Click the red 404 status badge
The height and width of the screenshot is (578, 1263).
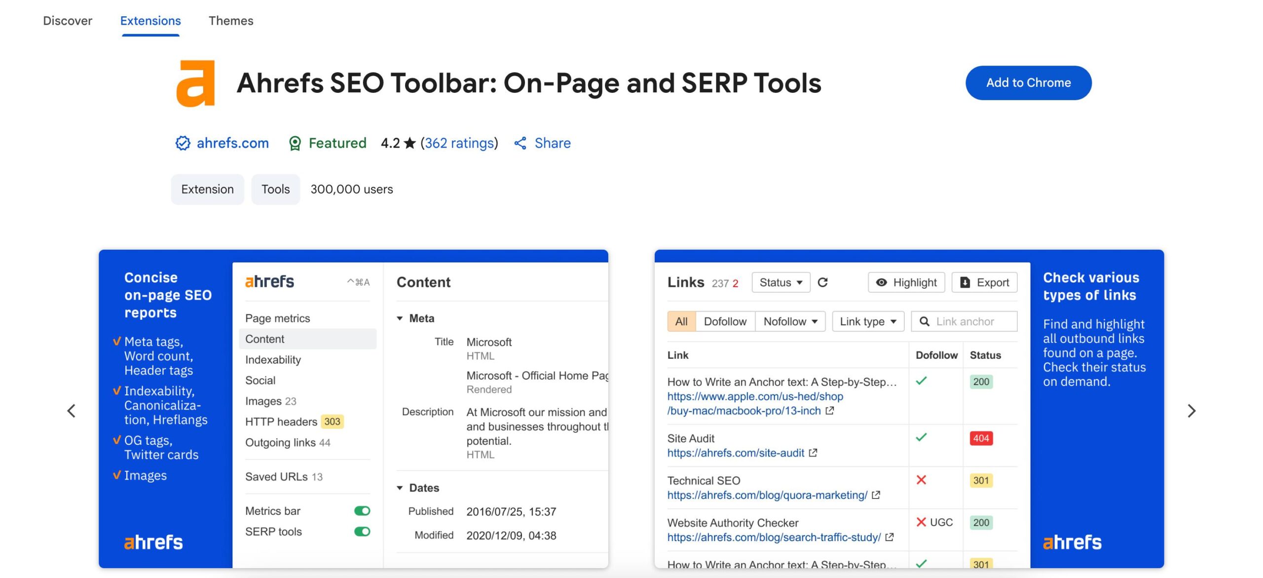pos(981,438)
